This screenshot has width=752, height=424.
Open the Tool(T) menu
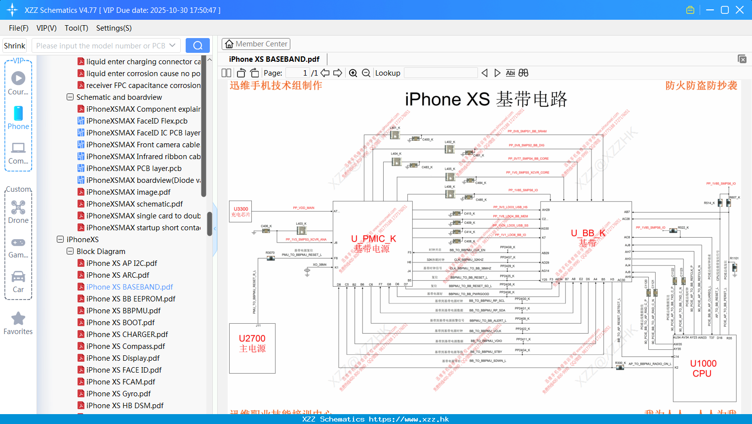[x=77, y=28]
